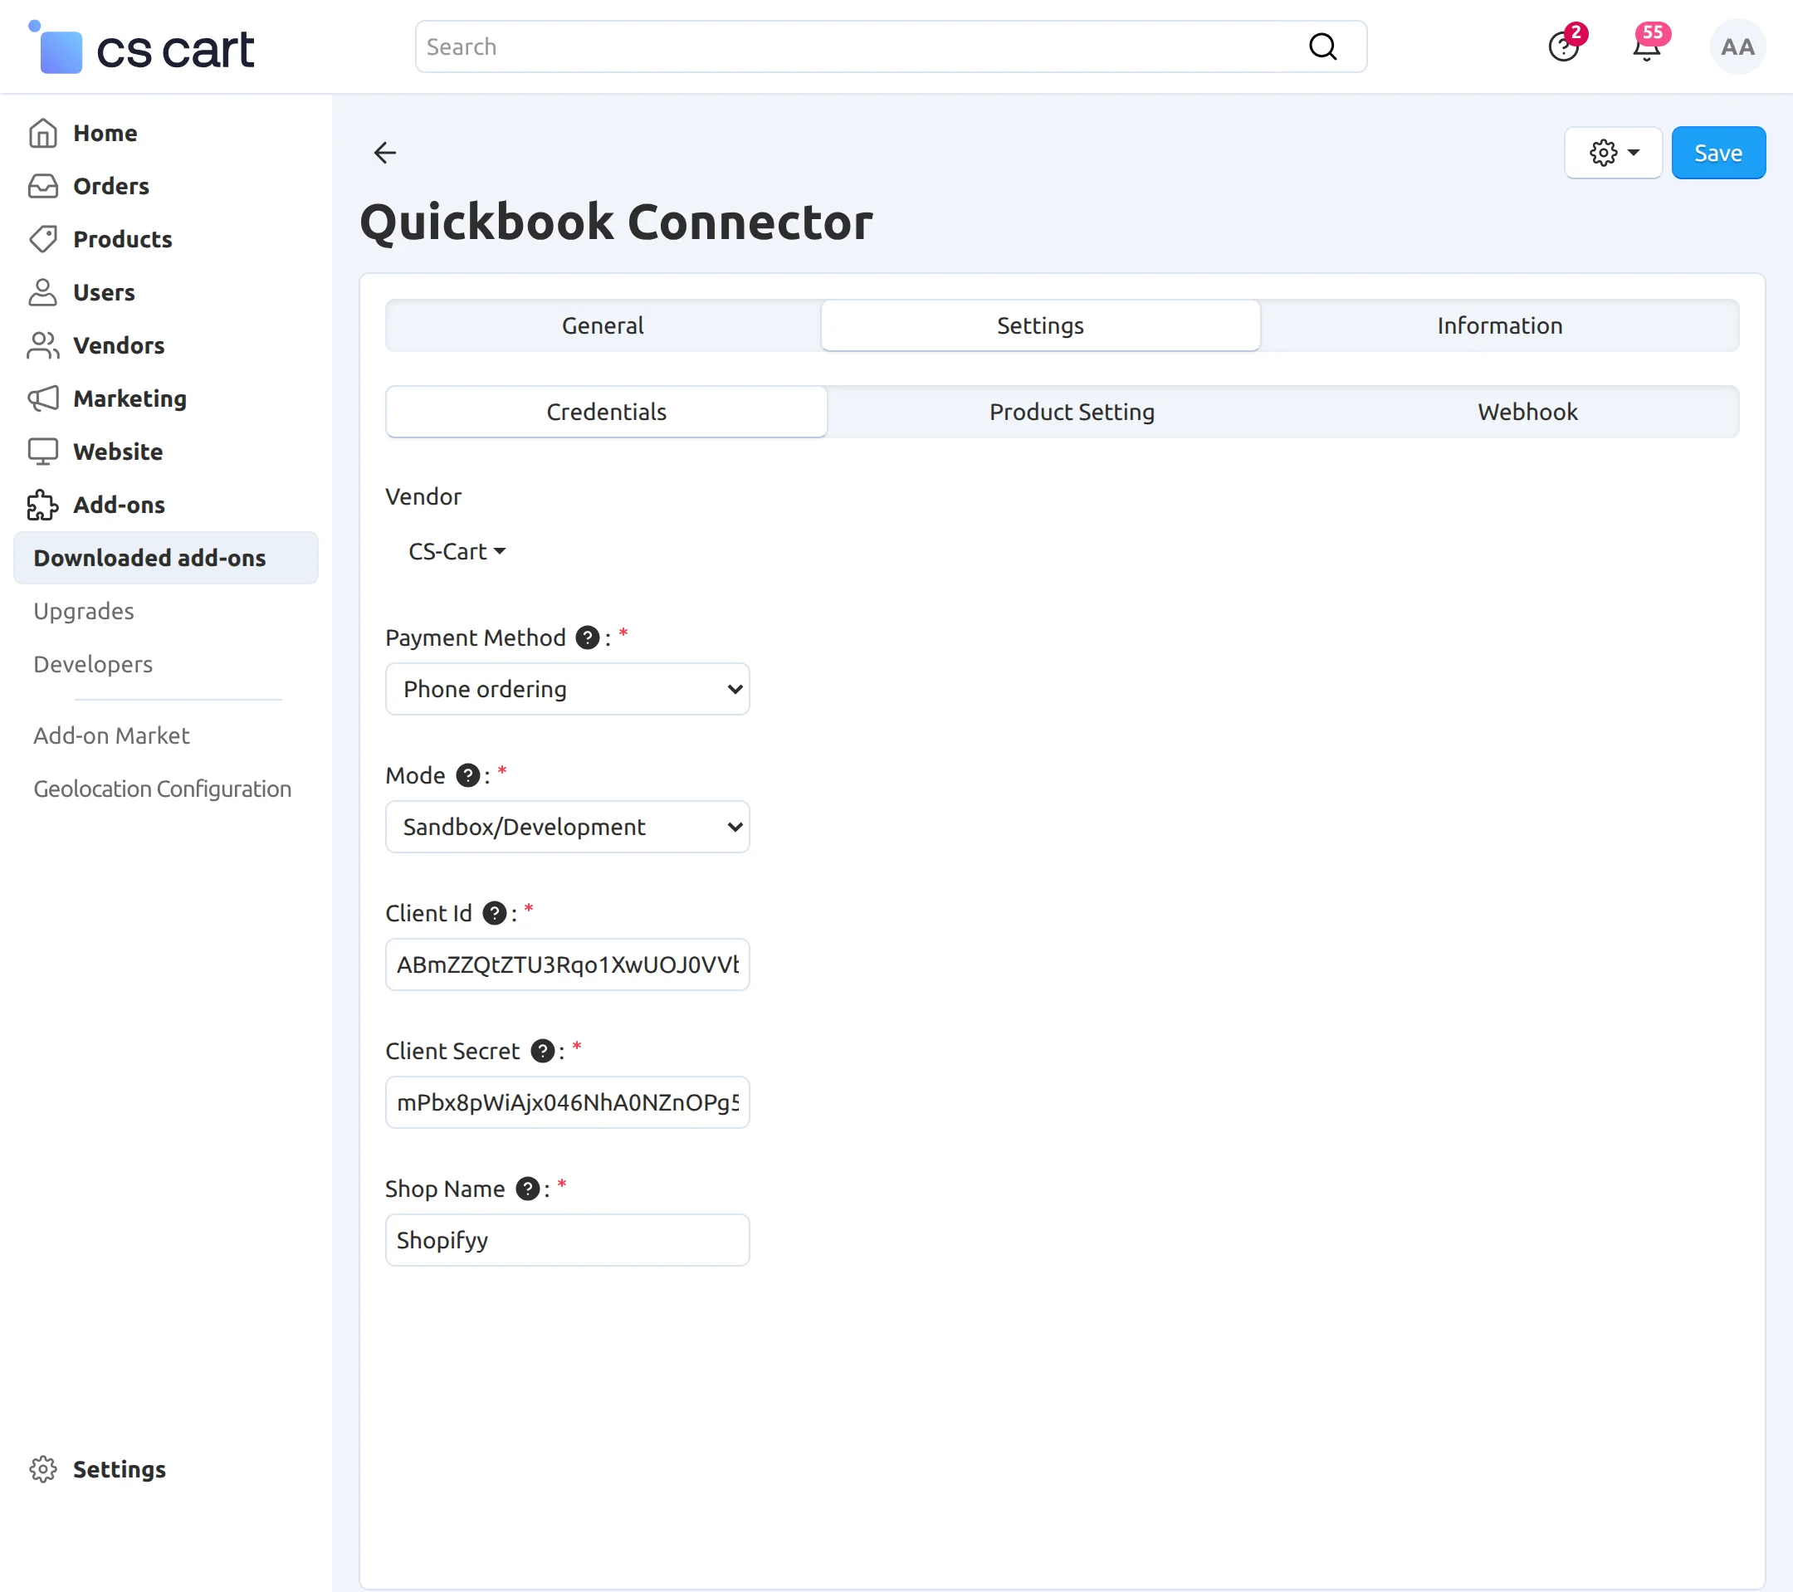This screenshot has height=1592, width=1793.
Task: Switch to the Information tab
Action: tap(1499, 325)
